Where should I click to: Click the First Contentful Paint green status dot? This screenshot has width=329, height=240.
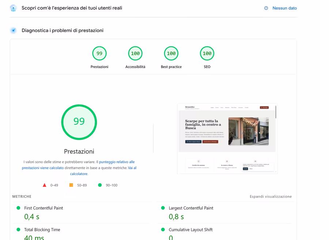coord(18,208)
